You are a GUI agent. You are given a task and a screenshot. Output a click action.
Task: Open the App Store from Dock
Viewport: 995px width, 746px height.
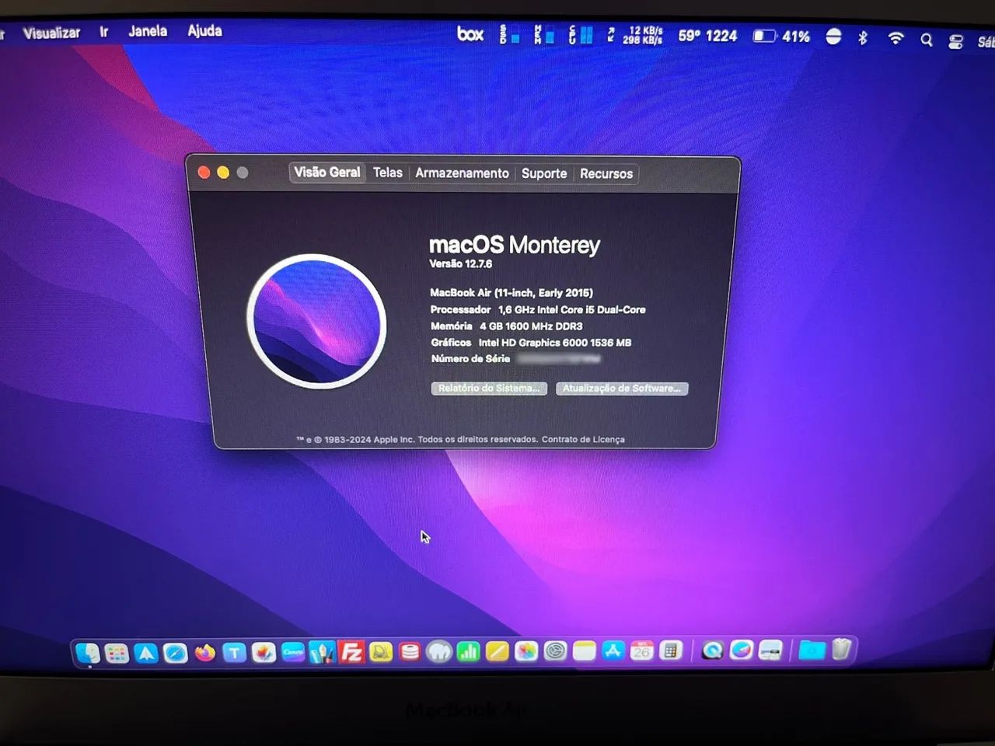click(613, 651)
